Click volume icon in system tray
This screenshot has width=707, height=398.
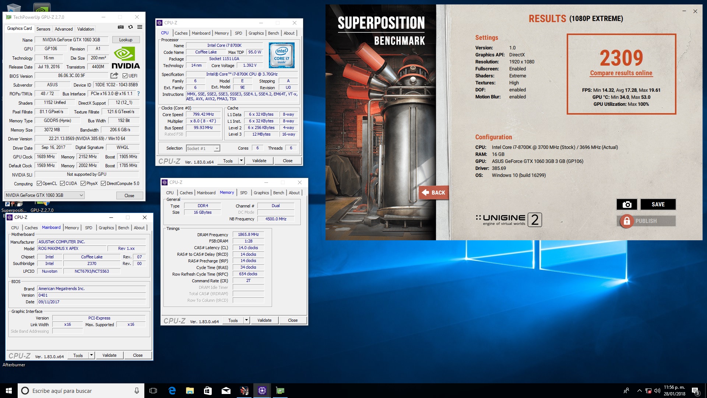click(x=657, y=391)
